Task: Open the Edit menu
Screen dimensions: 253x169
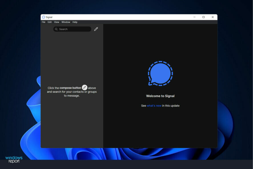Action: point(49,22)
